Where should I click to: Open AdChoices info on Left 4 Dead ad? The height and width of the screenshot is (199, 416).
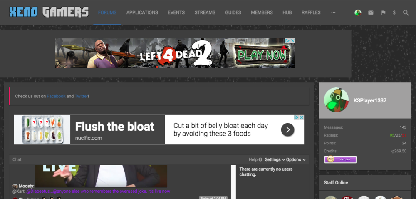[287, 41]
